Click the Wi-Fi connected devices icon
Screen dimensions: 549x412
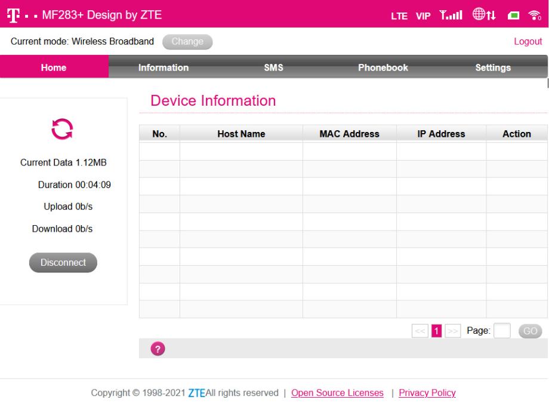tap(532, 14)
